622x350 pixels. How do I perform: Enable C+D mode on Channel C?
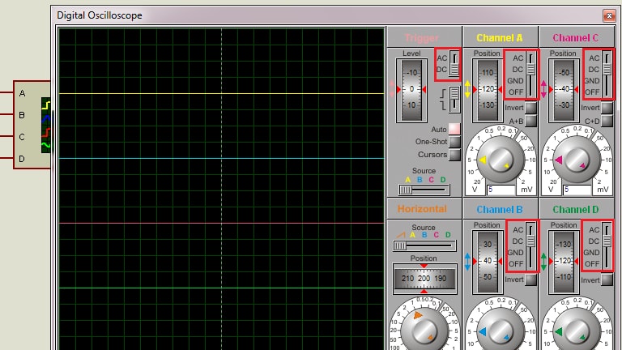coord(607,121)
